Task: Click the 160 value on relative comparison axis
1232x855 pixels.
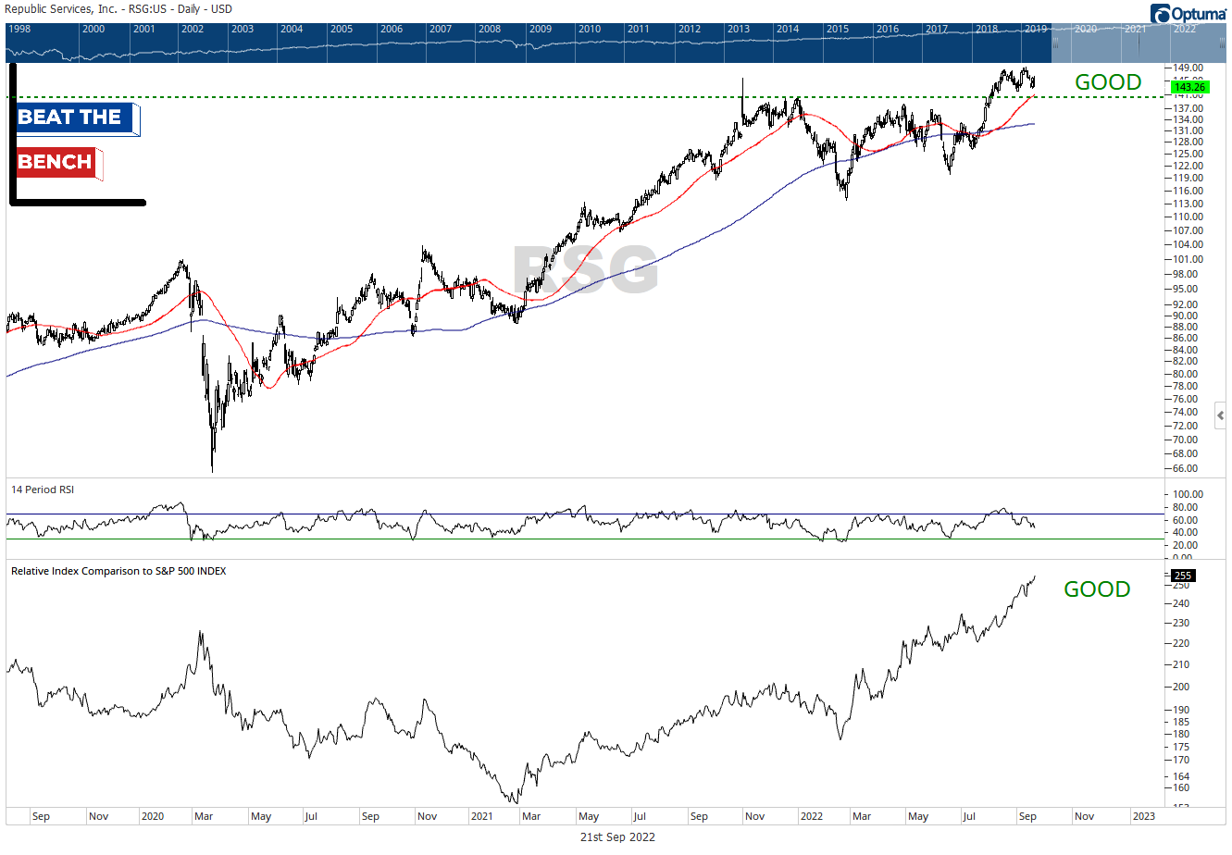Action: 1181,788
